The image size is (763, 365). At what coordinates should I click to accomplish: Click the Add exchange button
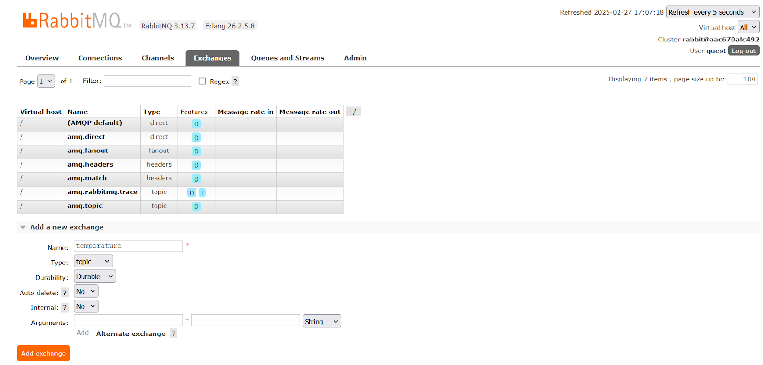43,354
